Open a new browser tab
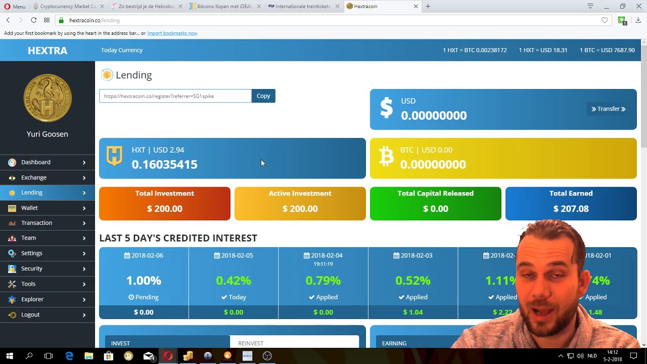647x364 pixels. tap(428, 7)
